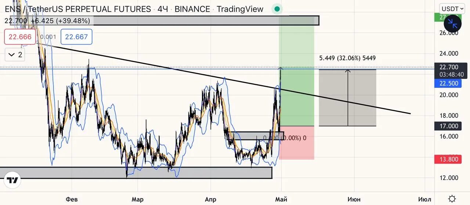The image size is (470, 205).
Task: Click the 26.000 price scale label
Action: pyautogui.click(x=449, y=33)
